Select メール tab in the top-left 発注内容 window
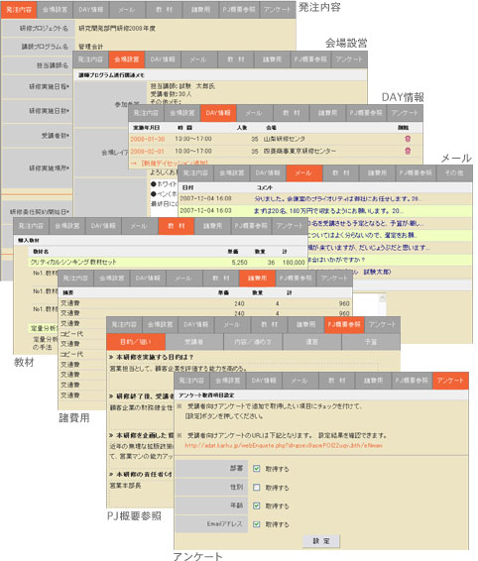Viewport: 478px width, 561px height. coord(127,10)
